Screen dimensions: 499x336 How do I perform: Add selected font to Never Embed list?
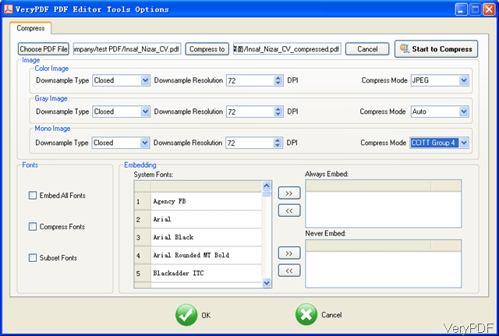click(x=289, y=253)
